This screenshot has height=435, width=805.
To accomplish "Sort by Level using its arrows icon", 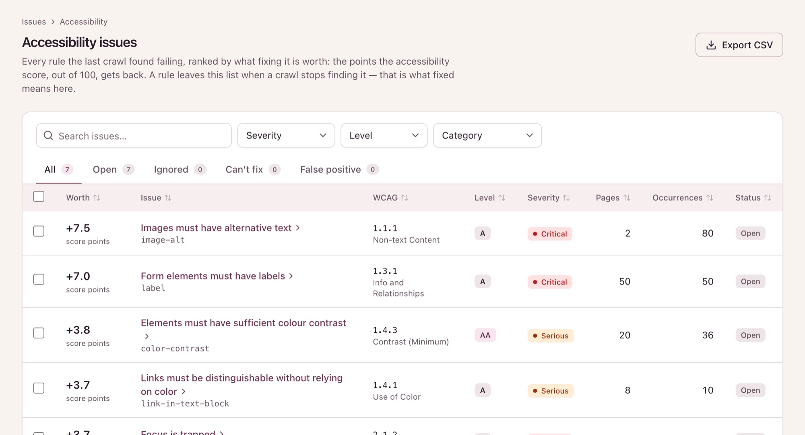I will 502,198.
